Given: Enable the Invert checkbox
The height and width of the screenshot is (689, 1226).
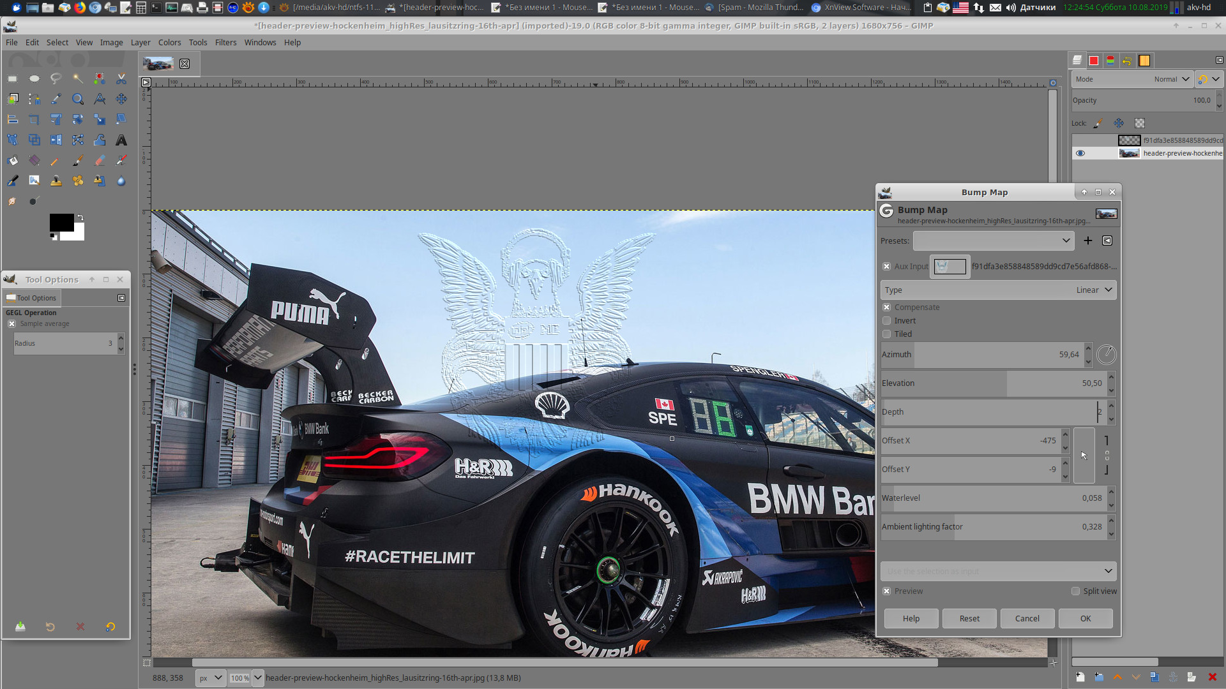Looking at the screenshot, I should point(886,321).
